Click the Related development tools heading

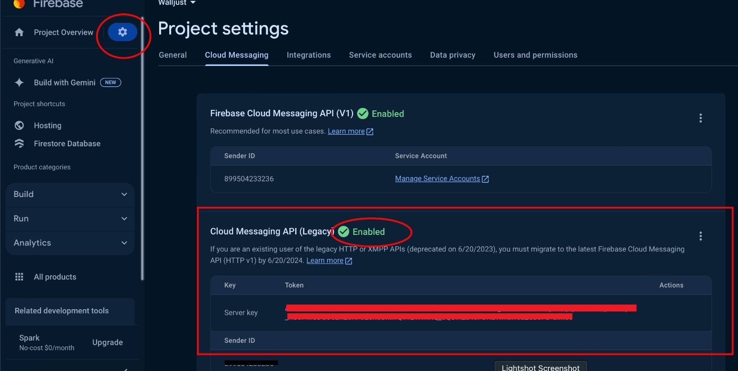tap(62, 311)
